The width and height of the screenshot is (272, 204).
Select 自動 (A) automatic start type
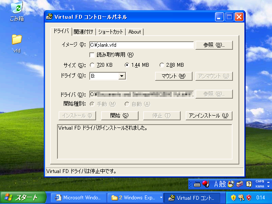tap(127, 104)
